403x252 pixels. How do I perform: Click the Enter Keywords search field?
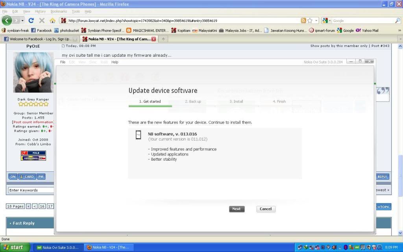click(31, 190)
